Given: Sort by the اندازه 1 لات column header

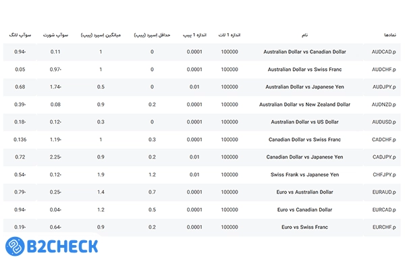Looking at the screenshot, I should 229,34.
